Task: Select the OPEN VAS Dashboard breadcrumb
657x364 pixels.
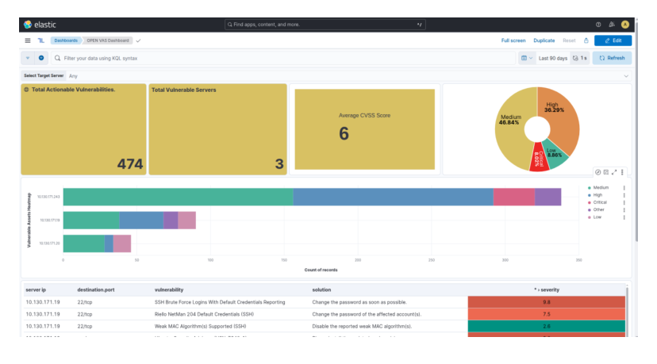Action: pos(108,40)
